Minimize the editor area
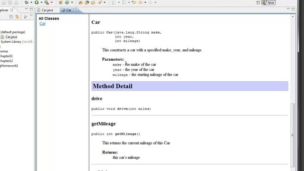 point(288,9)
